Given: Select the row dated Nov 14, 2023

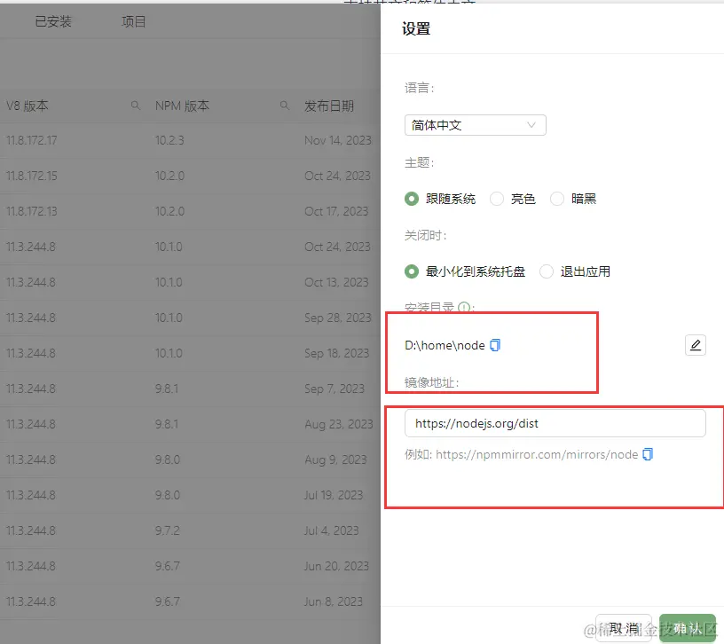Looking at the screenshot, I should (x=190, y=140).
